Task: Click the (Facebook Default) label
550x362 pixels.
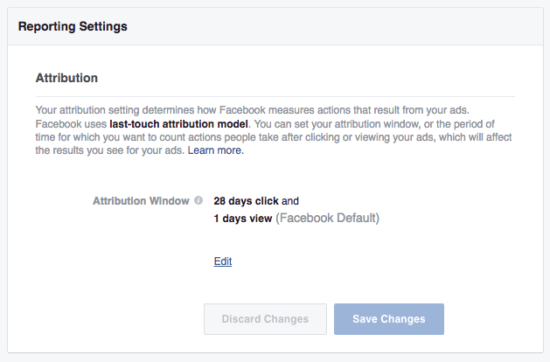Action: 327,218
